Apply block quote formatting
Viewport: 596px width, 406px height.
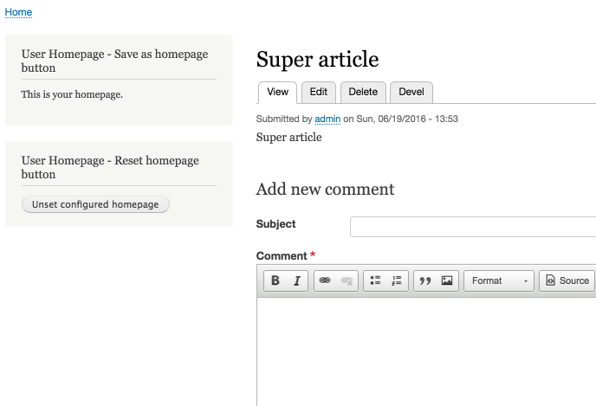pos(425,280)
